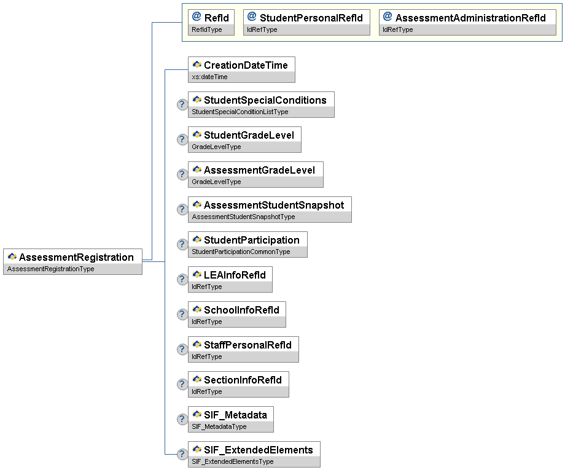
Task: Select the StudentParticipation element
Action: [x=251, y=240]
